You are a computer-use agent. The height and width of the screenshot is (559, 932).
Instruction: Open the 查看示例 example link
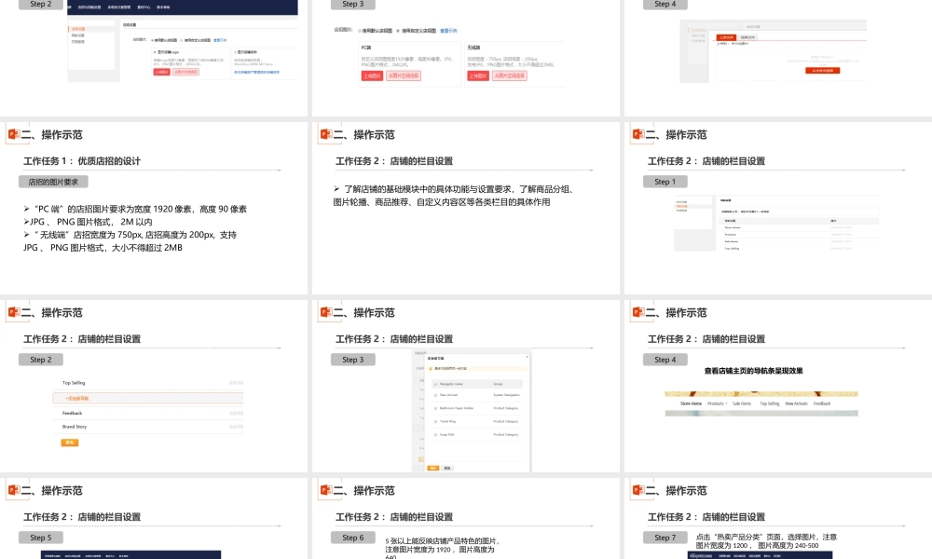(450, 31)
